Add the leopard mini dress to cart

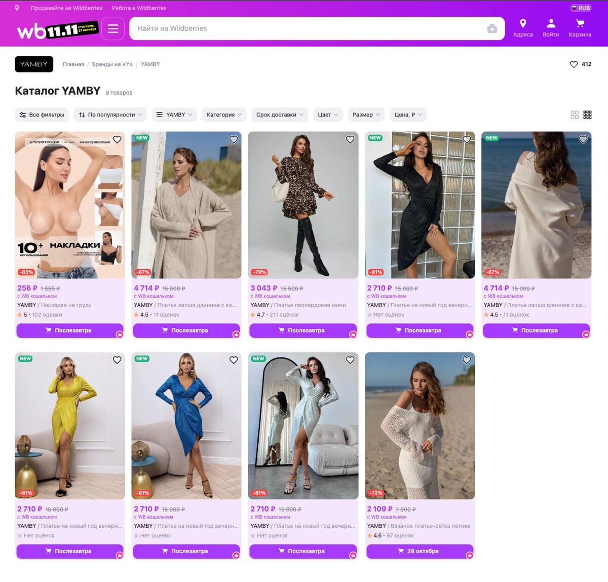[x=303, y=331]
